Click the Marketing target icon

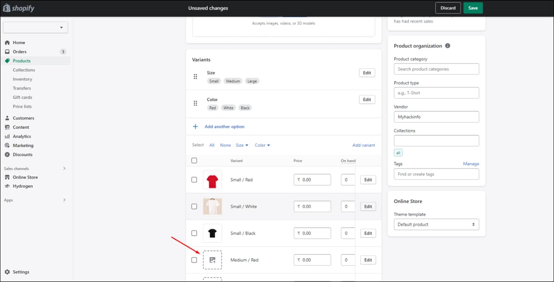[7, 146]
